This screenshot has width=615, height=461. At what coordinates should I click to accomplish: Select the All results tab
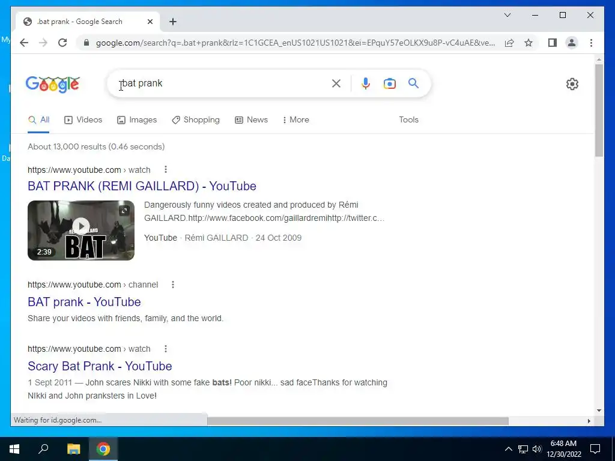pos(38,120)
